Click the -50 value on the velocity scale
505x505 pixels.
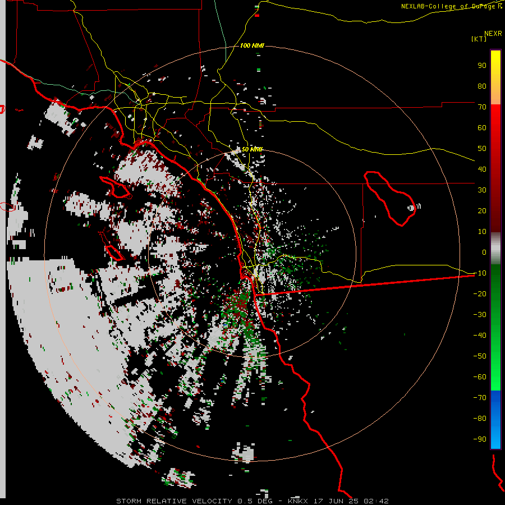(480, 356)
